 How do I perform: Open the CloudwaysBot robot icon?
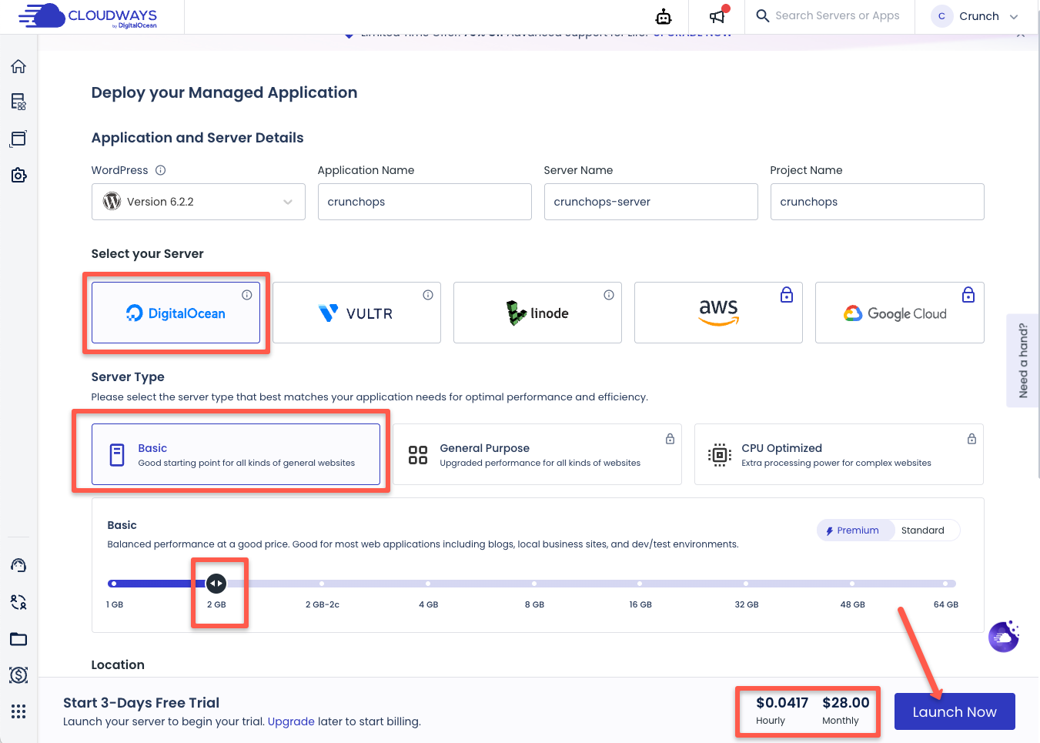click(x=664, y=16)
